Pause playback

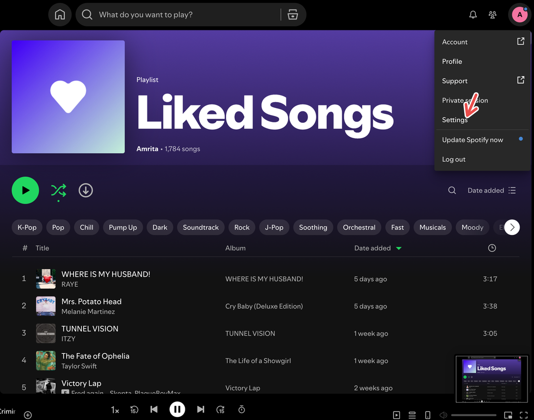click(177, 409)
